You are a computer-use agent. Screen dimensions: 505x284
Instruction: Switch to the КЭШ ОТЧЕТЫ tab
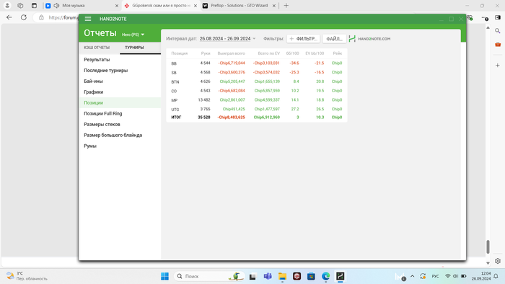point(97,48)
